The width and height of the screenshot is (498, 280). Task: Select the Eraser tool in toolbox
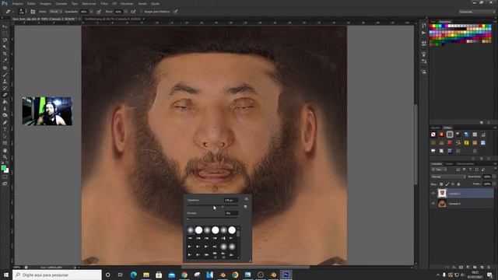pos(5,95)
